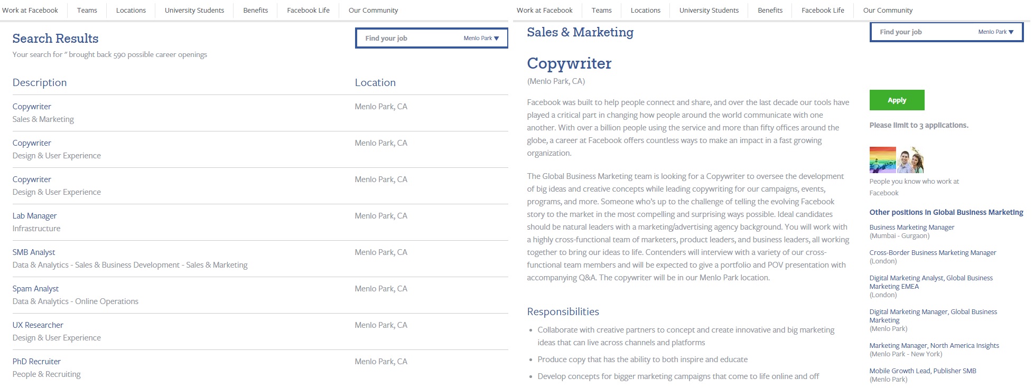1034x388 pixels.
Task: Click the rainbow flag profile photo
Action: click(x=882, y=160)
